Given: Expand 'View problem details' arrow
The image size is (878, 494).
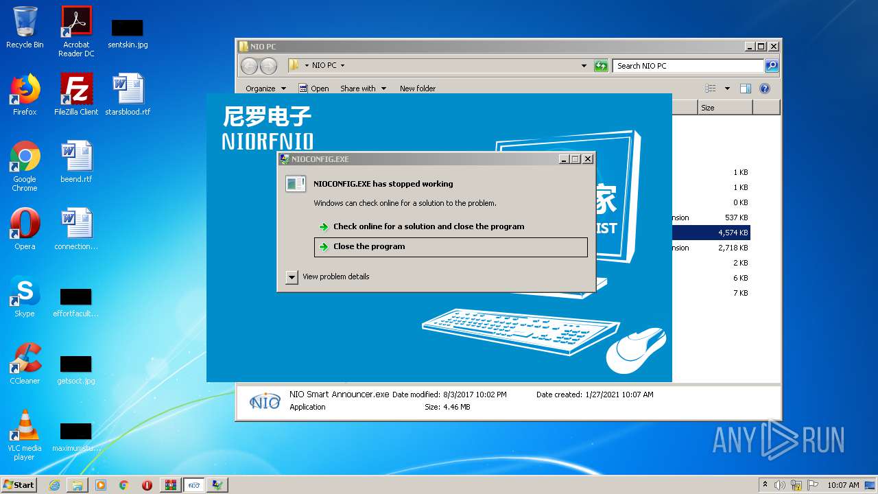Looking at the screenshot, I should [x=292, y=277].
